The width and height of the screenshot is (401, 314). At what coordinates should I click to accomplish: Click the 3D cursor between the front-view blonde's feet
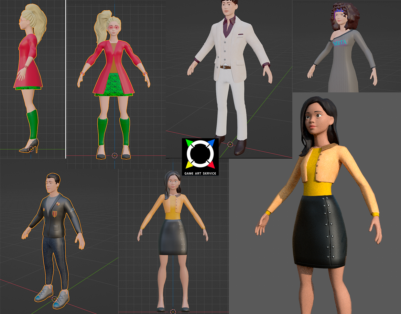[115, 155]
